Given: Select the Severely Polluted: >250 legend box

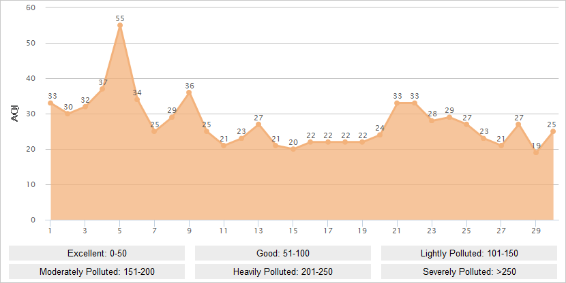Looking at the screenshot, I should pyautogui.click(x=469, y=271).
